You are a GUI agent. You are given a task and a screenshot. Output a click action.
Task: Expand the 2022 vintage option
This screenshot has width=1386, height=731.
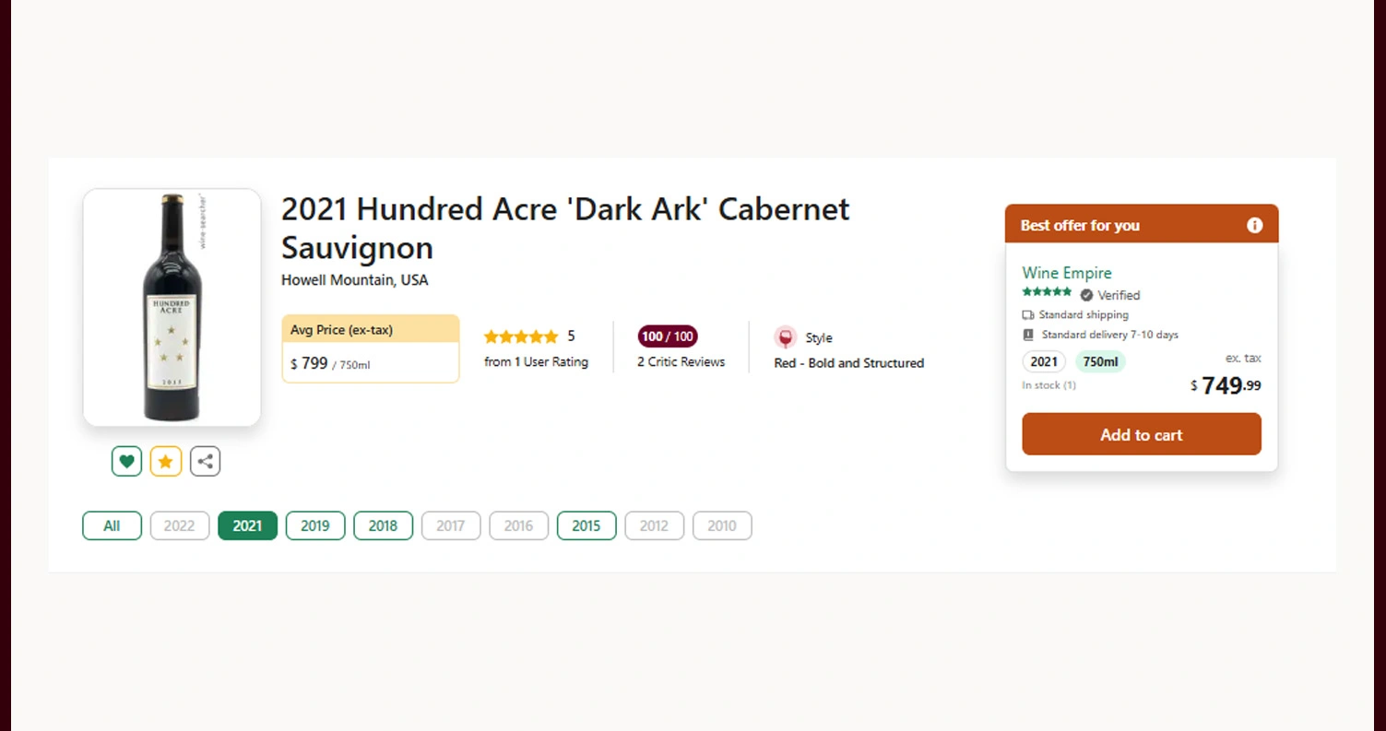tap(179, 525)
